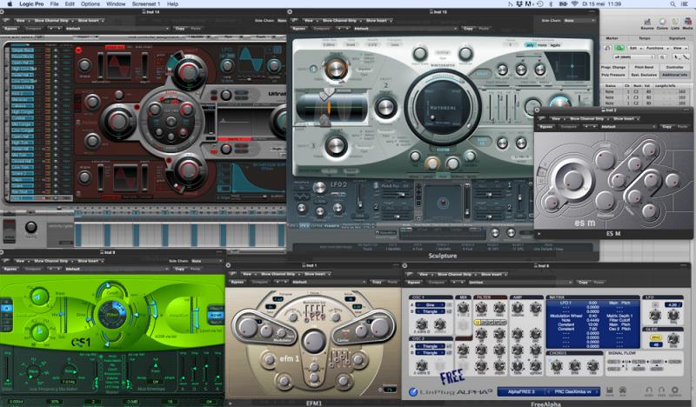Image resolution: width=696 pixels, height=407 pixels.
Task: Toggle Bypass in the ES1 Inst 9 window
Action: click(x=10, y=269)
